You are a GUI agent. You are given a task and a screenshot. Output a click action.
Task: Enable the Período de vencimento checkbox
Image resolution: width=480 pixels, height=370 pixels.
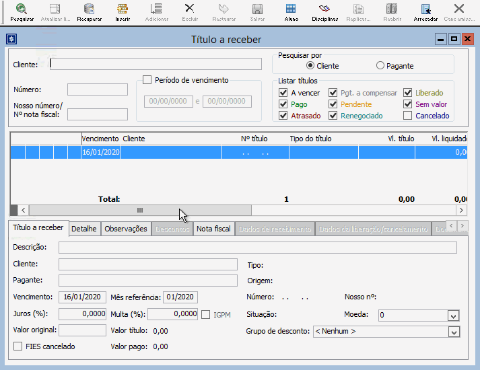pos(147,80)
